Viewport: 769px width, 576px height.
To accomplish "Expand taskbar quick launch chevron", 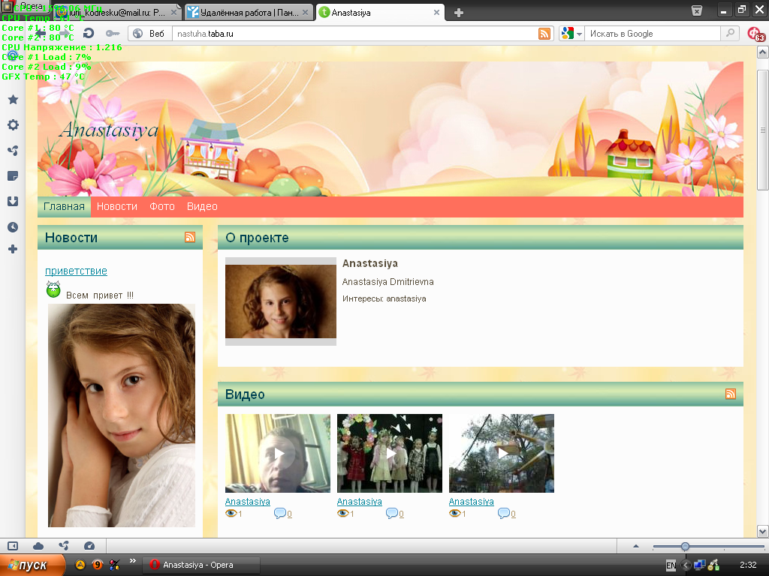I will (x=132, y=561).
